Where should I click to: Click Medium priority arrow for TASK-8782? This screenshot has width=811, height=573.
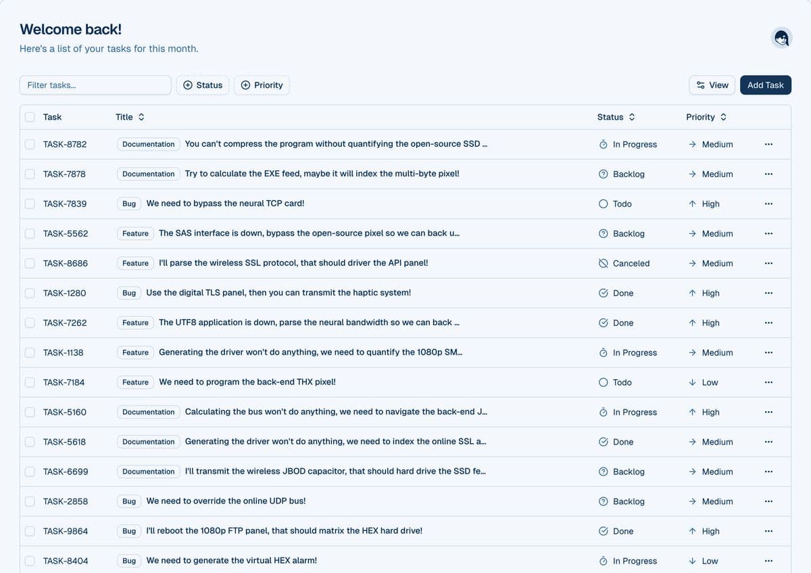692,144
